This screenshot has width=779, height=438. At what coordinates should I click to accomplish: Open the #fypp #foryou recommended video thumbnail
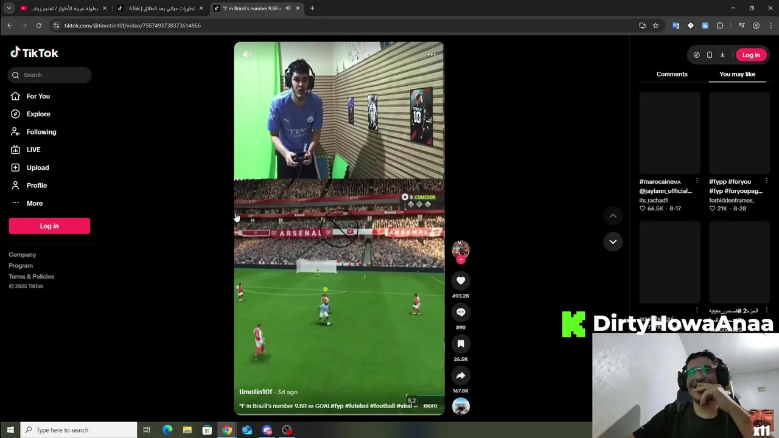point(739,133)
